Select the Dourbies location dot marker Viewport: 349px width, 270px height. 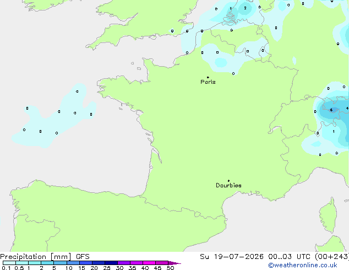tap(228, 181)
